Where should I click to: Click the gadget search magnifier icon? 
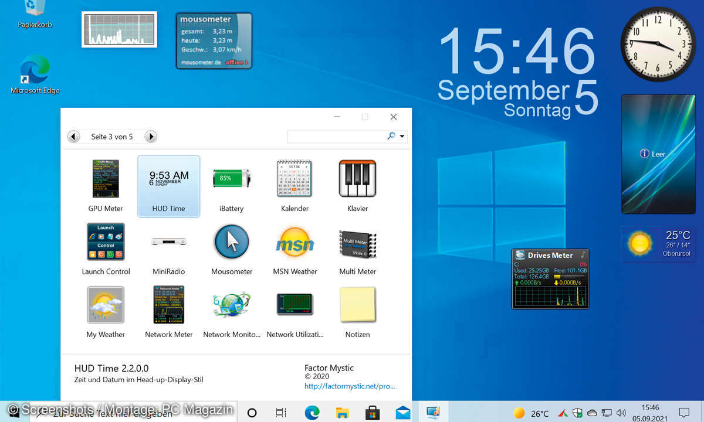coord(391,136)
